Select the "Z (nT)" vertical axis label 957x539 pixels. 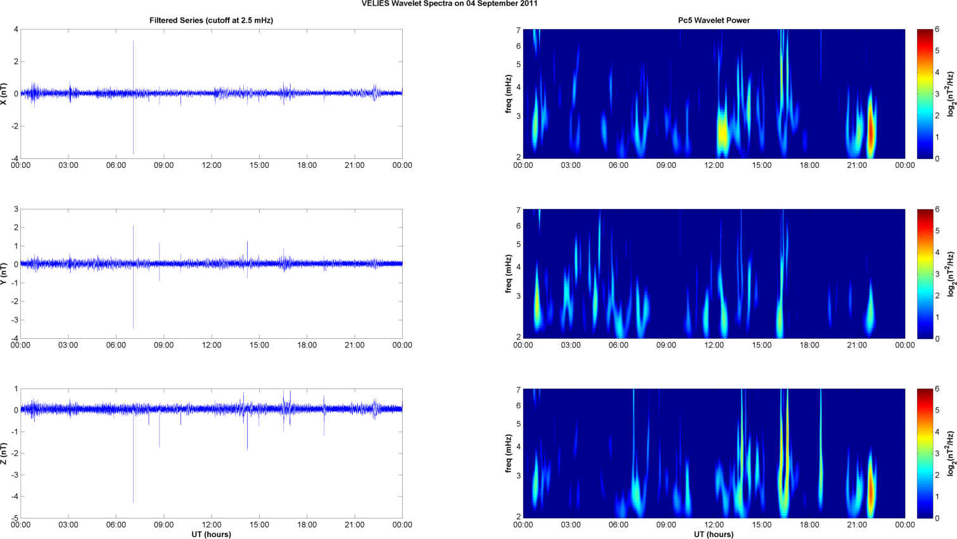4,453
